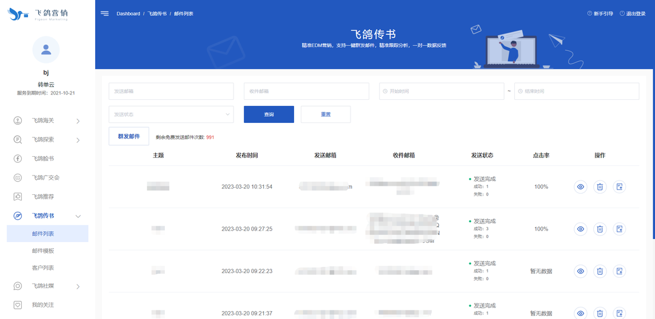
Task: Click the 重置 reset button
Action: tap(326, 114)
